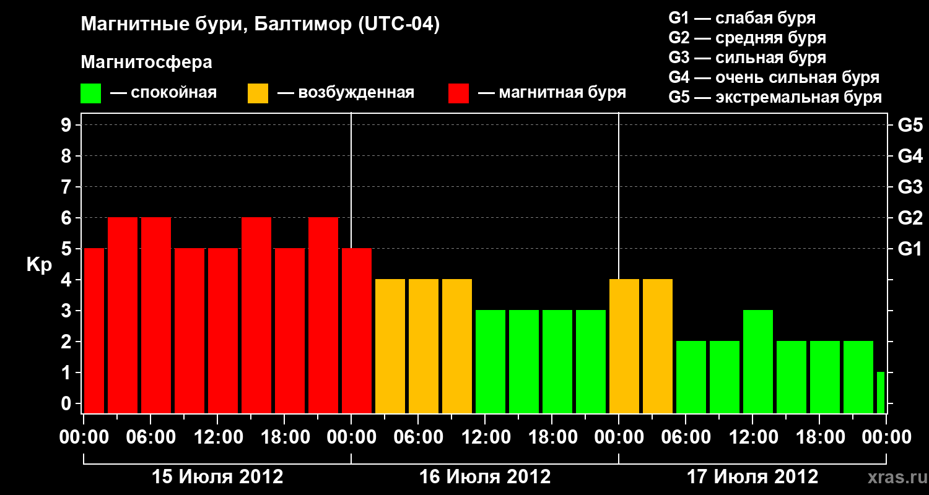The image size is (929, 495).
Task: Click the 'Магнитосфера' heading
Action: pyautogui.click(x=146, y=62)
